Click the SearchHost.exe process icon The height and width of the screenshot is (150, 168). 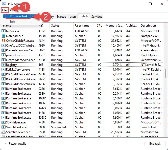tap(4, 127)
